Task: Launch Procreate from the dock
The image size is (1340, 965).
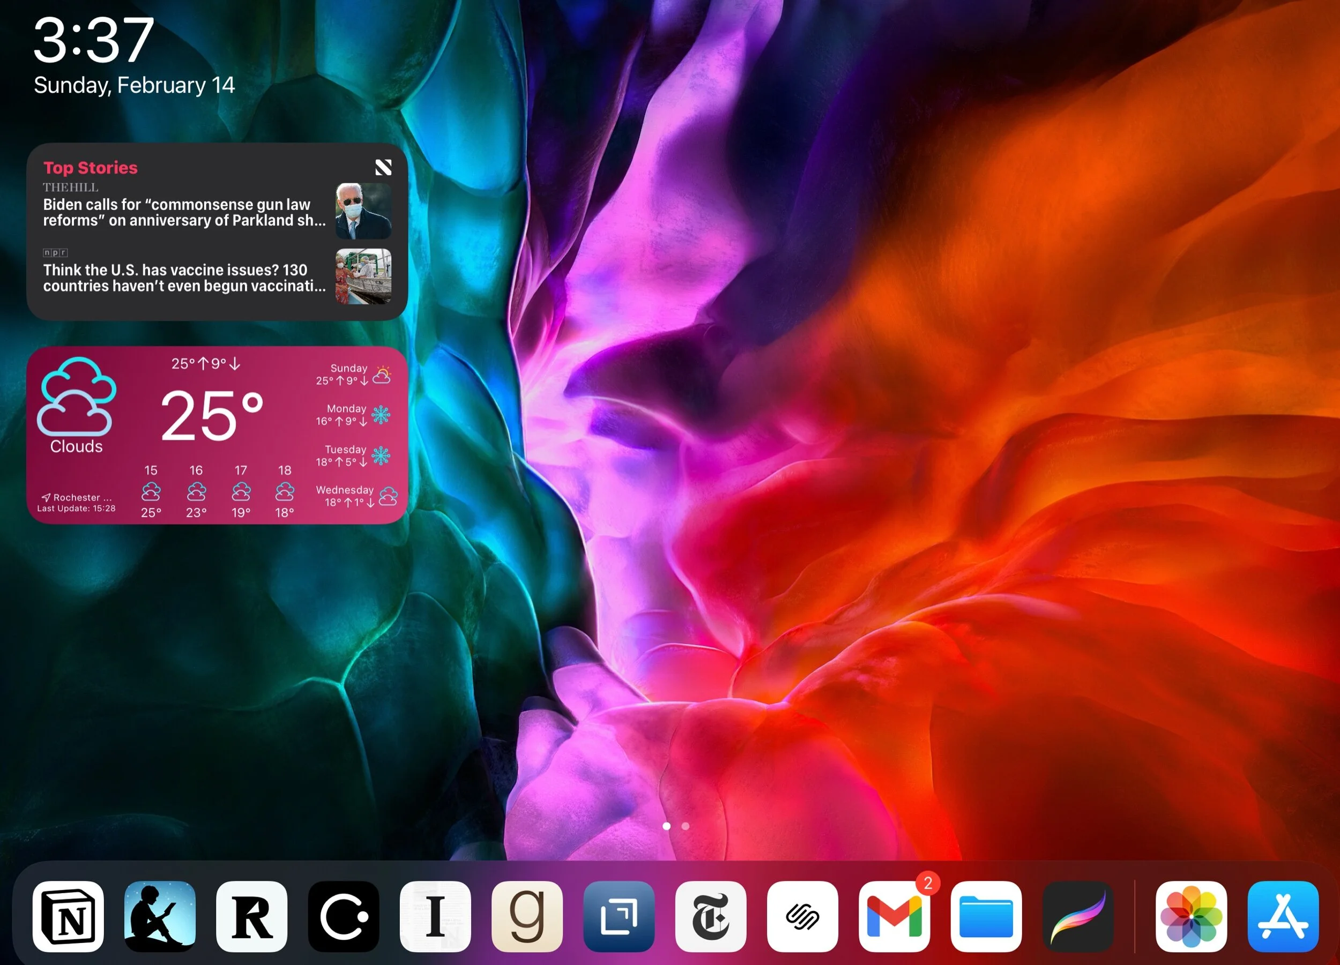Action: coord(1078,916)
